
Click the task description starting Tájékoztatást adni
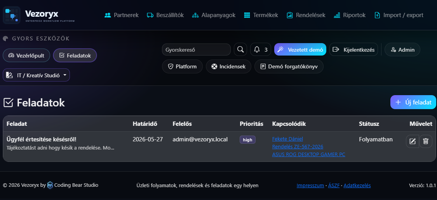click(x=60, y=148)
